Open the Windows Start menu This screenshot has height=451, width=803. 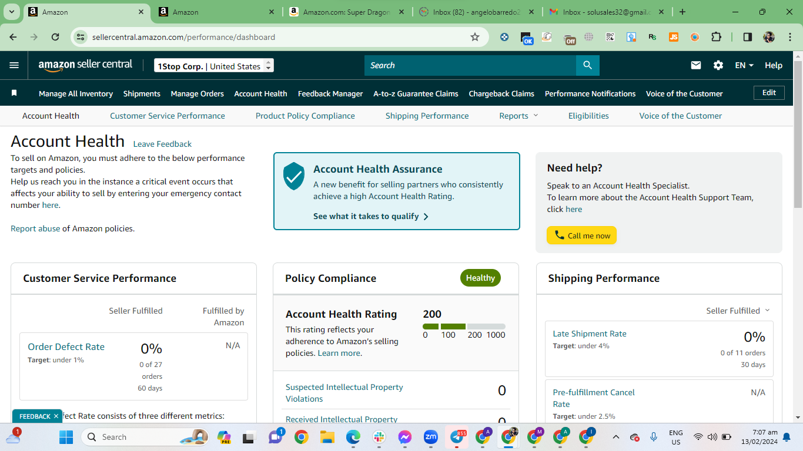point(66,437)
